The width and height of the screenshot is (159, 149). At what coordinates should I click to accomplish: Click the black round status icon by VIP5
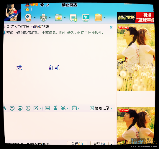[42, 5]
